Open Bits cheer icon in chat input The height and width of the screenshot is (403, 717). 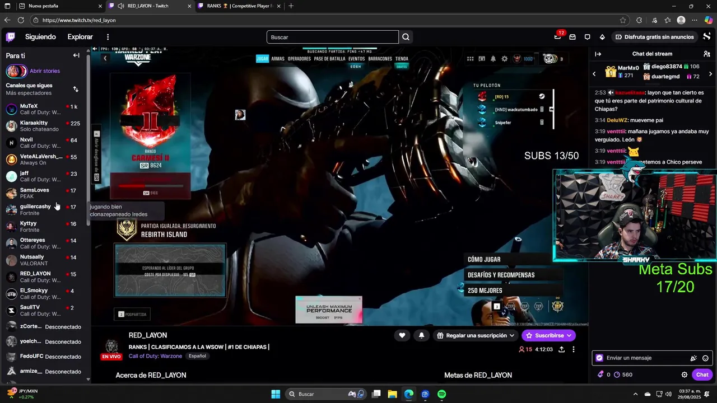click(x=693, y=358)
